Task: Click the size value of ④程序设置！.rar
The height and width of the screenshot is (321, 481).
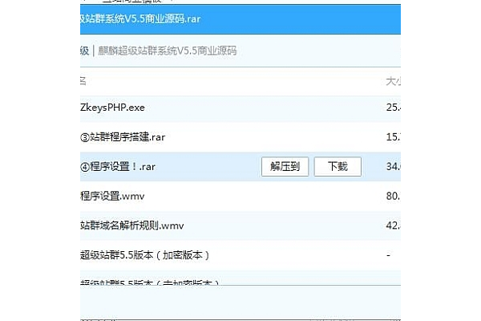Action: point(393,166)
